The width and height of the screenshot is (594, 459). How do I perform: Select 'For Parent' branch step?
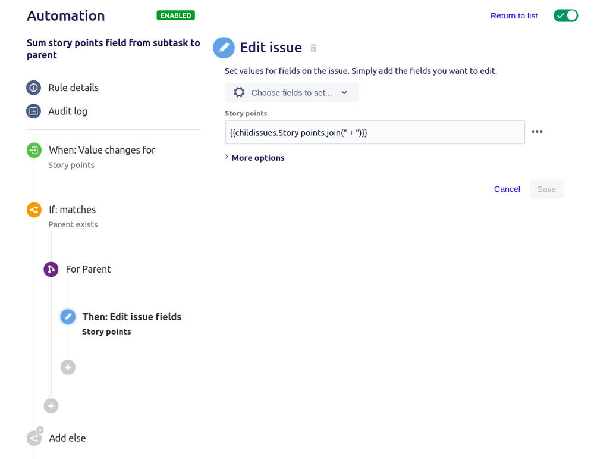[88, 269]
